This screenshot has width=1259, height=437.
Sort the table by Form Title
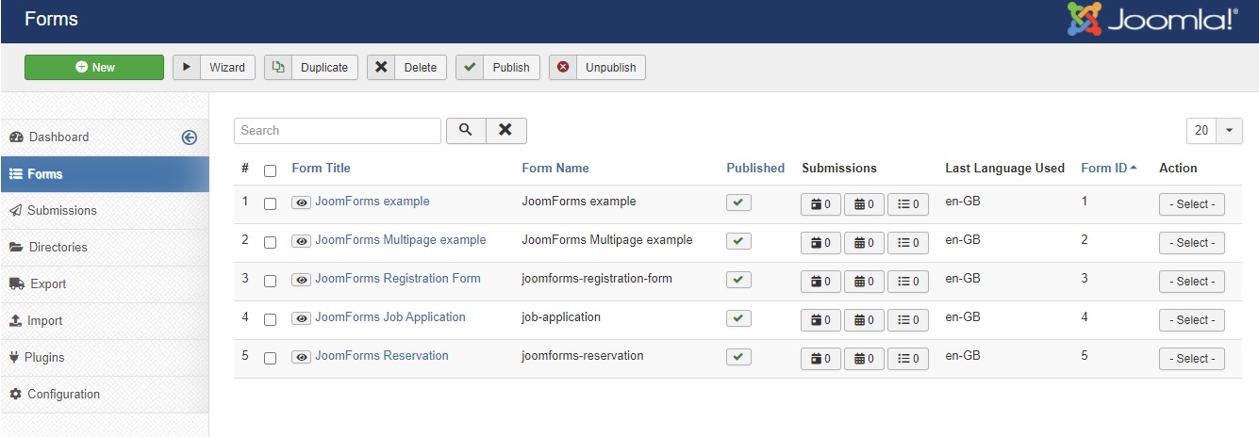point(321,169)
